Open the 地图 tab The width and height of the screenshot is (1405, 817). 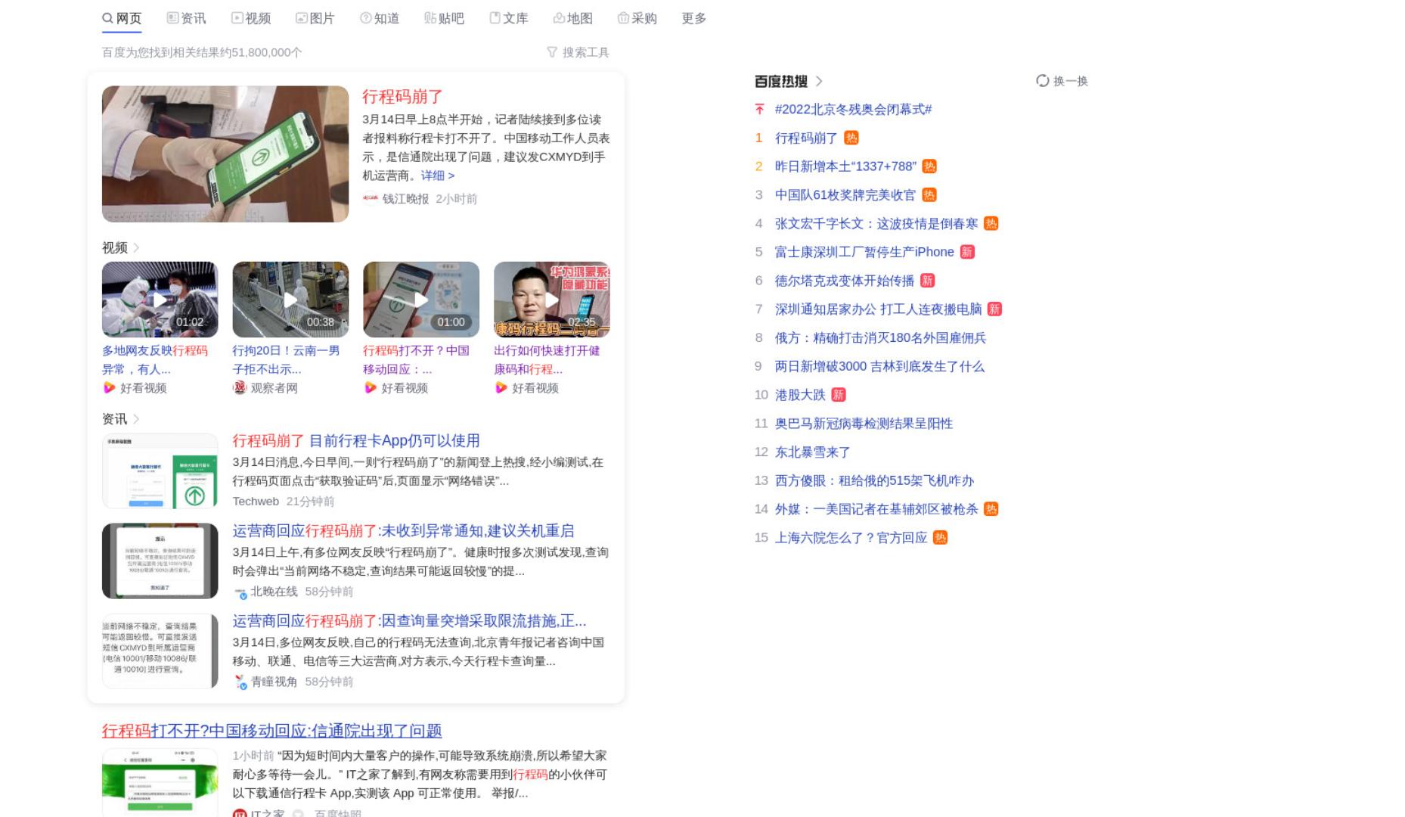click(573, 18)
